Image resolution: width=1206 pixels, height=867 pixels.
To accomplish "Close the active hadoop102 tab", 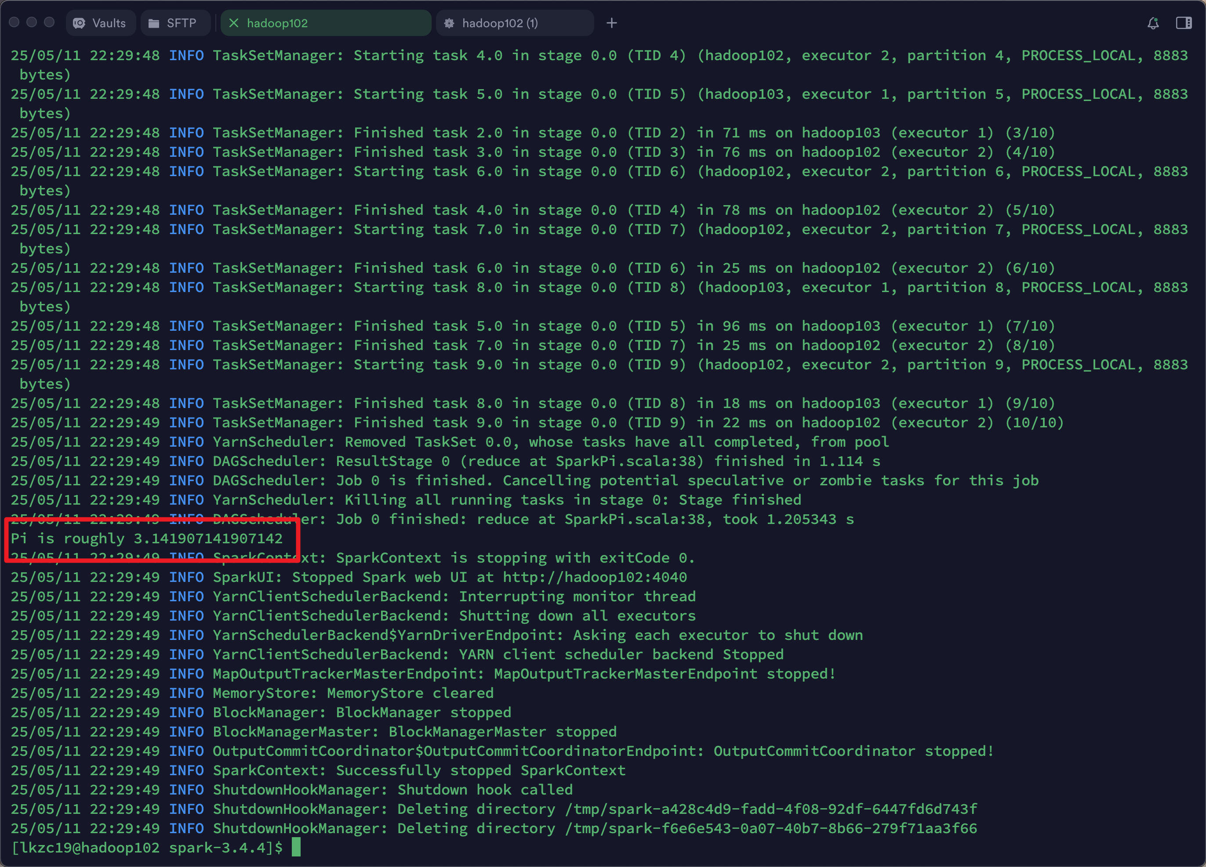I will [x=233, y=23].
